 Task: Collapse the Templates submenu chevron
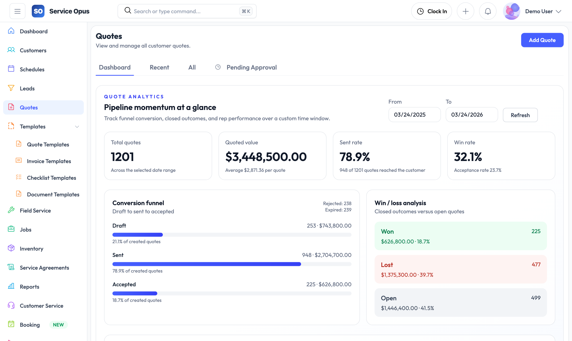coord(77,127)
